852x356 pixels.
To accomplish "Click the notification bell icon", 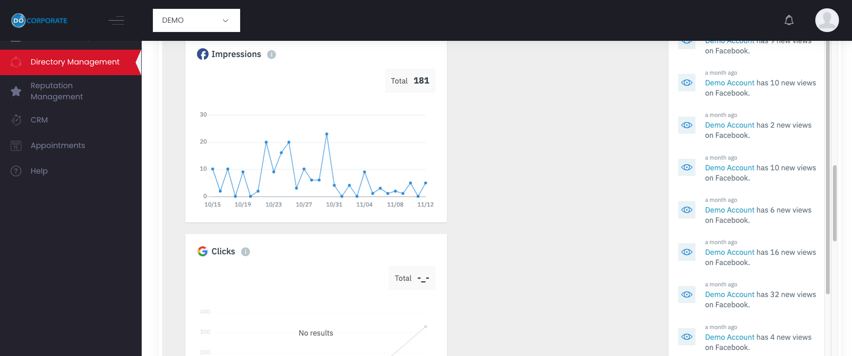I will pos(789,20).
